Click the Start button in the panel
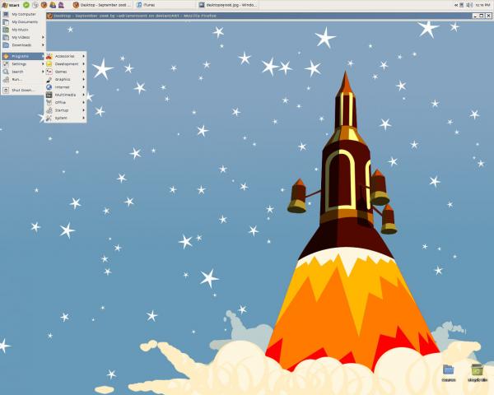The image size is (494, 395). (11, 5)
